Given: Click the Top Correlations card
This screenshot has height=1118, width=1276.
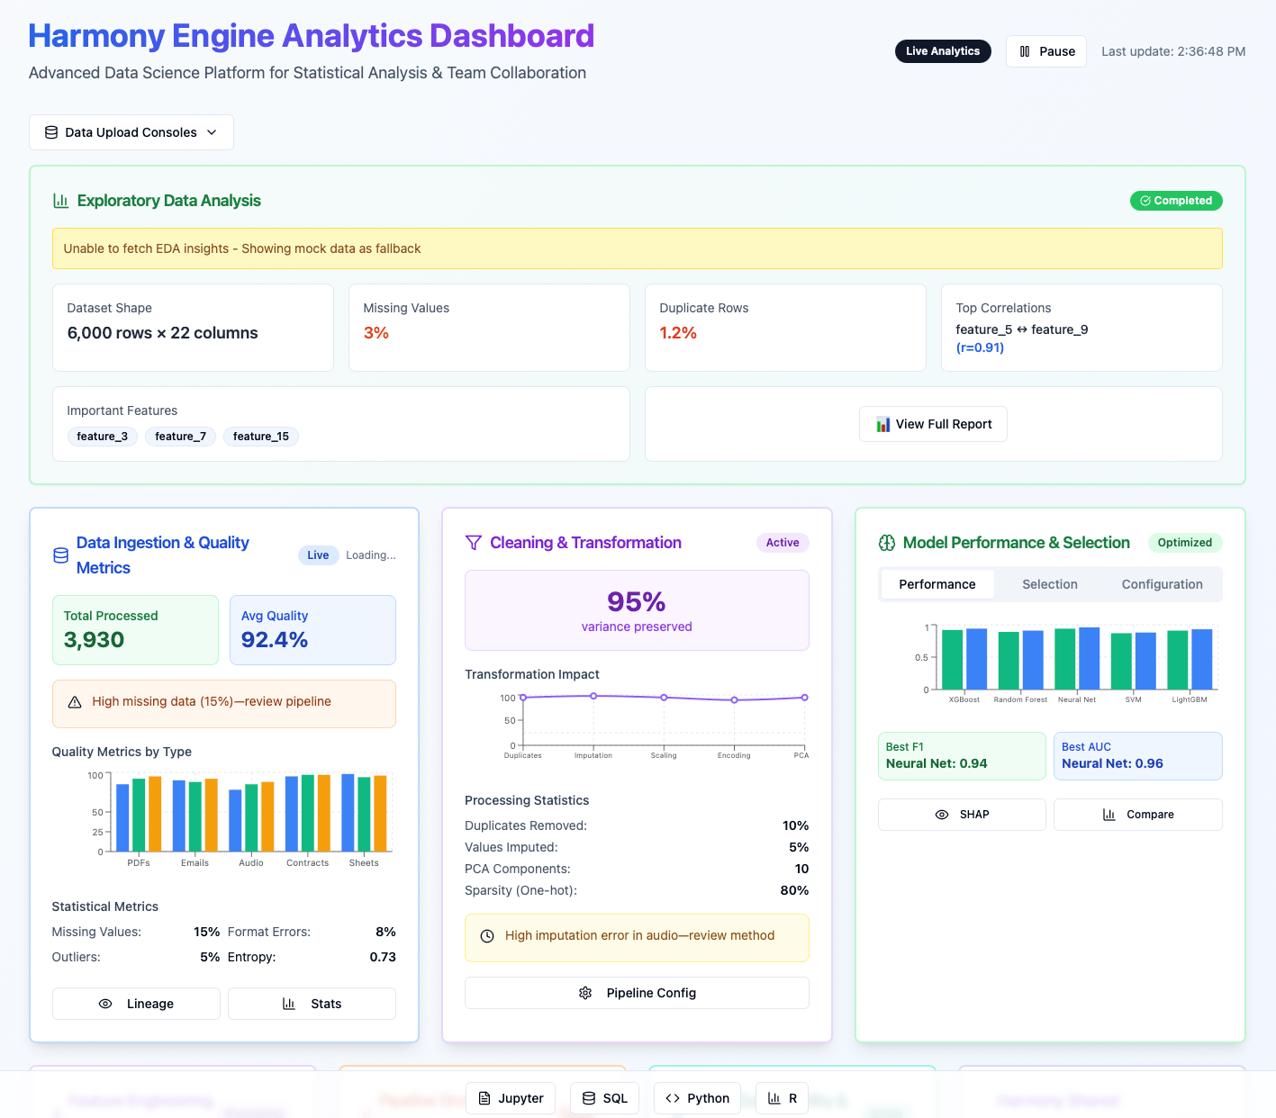Looking at the screenshot, I should pos(1081,328).
